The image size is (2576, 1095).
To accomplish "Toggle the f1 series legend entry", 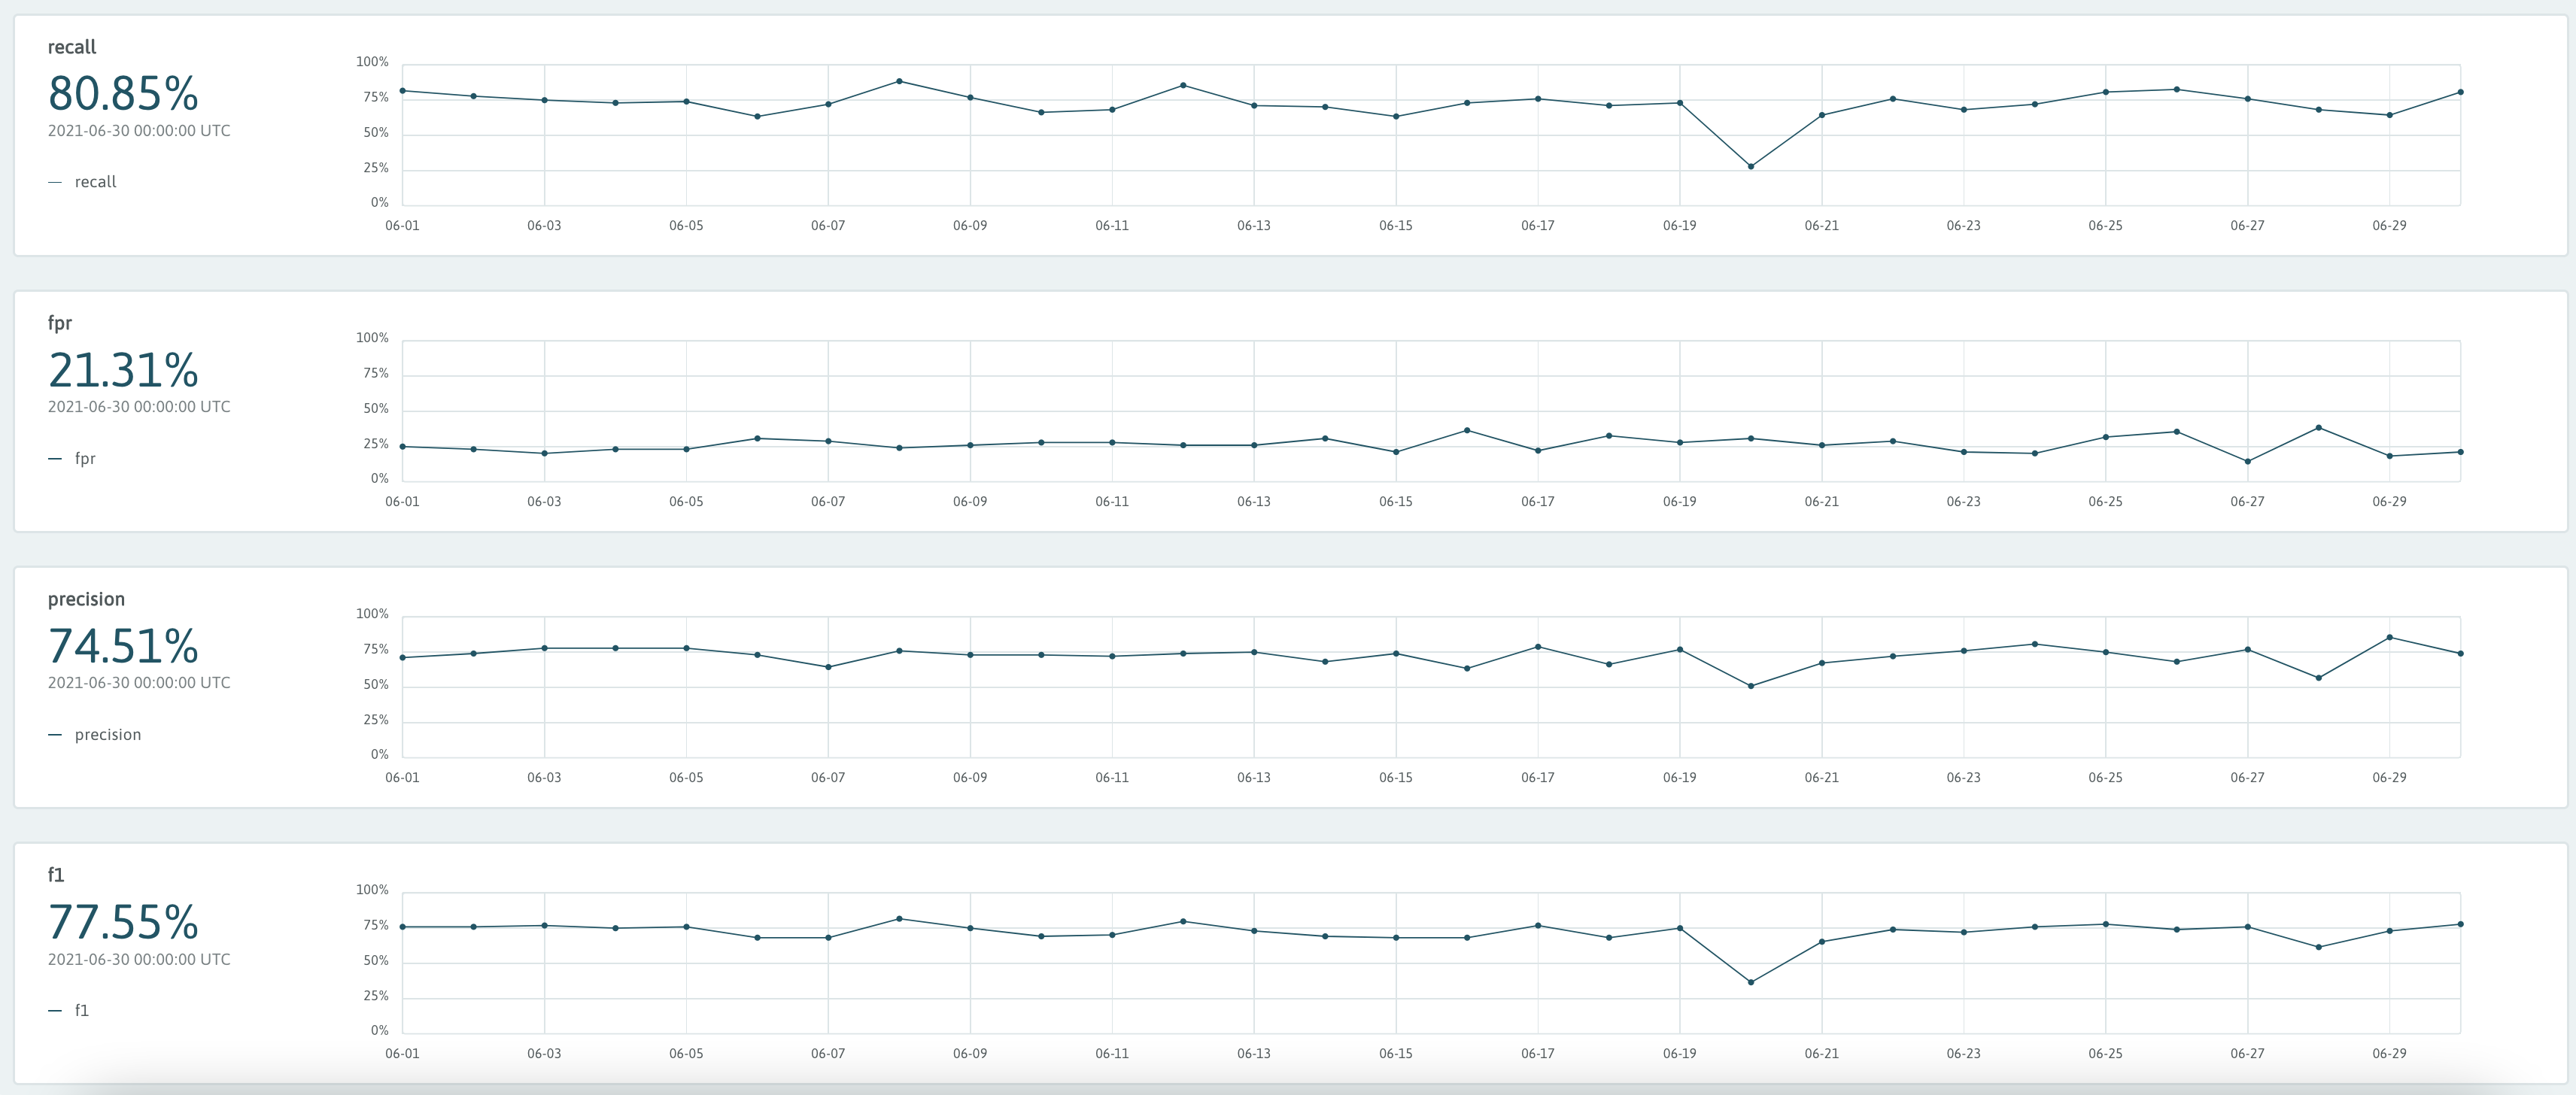I will tap(81, 1010).
